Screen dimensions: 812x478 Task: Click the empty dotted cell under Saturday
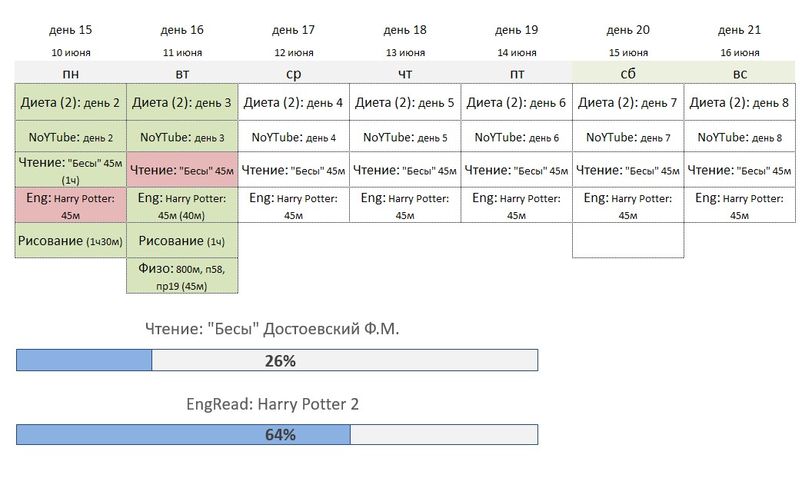tap(627, 241)
